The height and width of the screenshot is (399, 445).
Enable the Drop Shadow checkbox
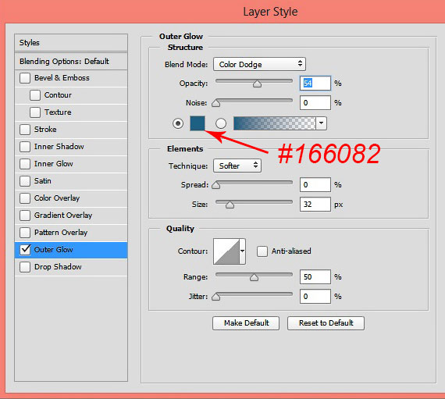coord(25,267)
